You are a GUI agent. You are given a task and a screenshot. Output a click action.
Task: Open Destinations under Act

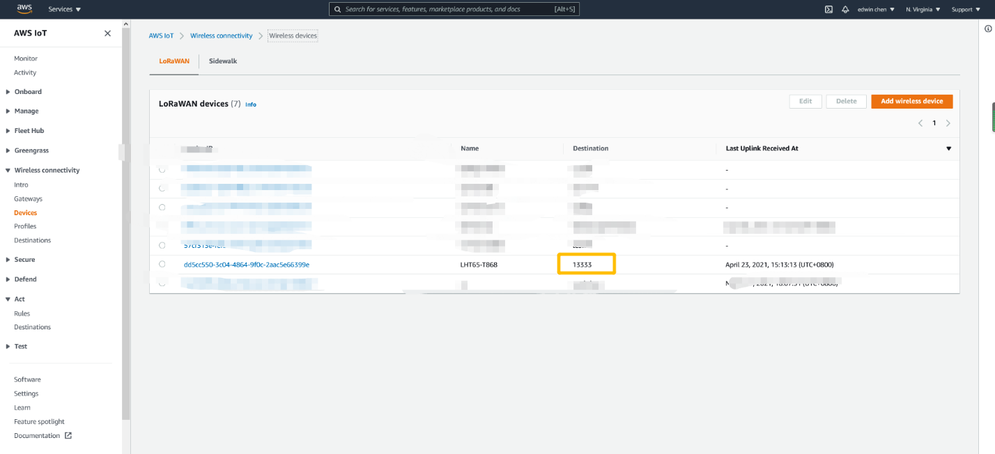pos(32,327)
